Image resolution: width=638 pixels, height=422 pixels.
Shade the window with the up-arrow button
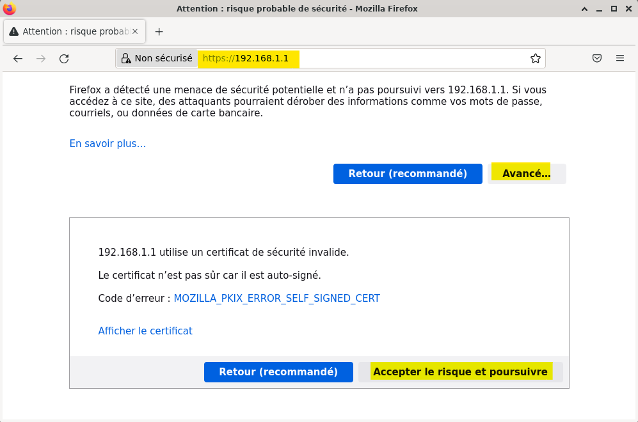point(584,8)
